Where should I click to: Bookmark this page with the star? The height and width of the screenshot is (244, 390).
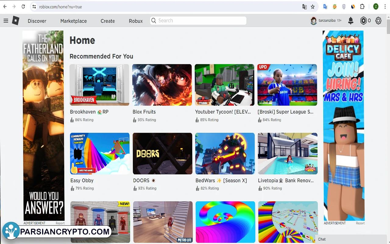[x=313, y=7]
